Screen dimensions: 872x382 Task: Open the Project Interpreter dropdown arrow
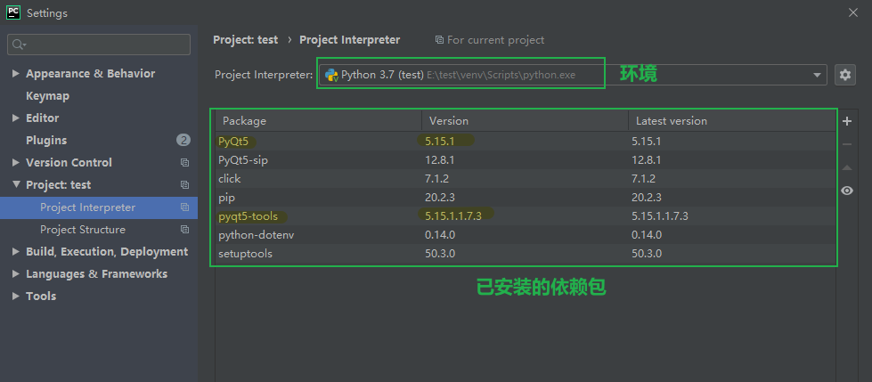tap(817, 75)
